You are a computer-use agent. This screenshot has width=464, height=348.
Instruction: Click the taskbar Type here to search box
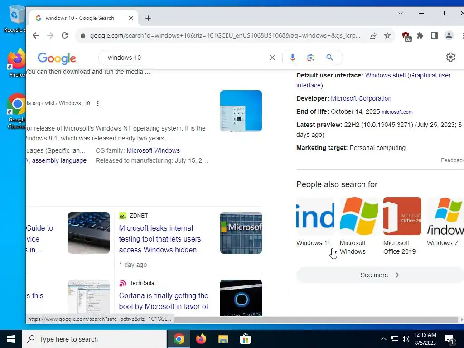pyautogui.click(x=94, y=339)
